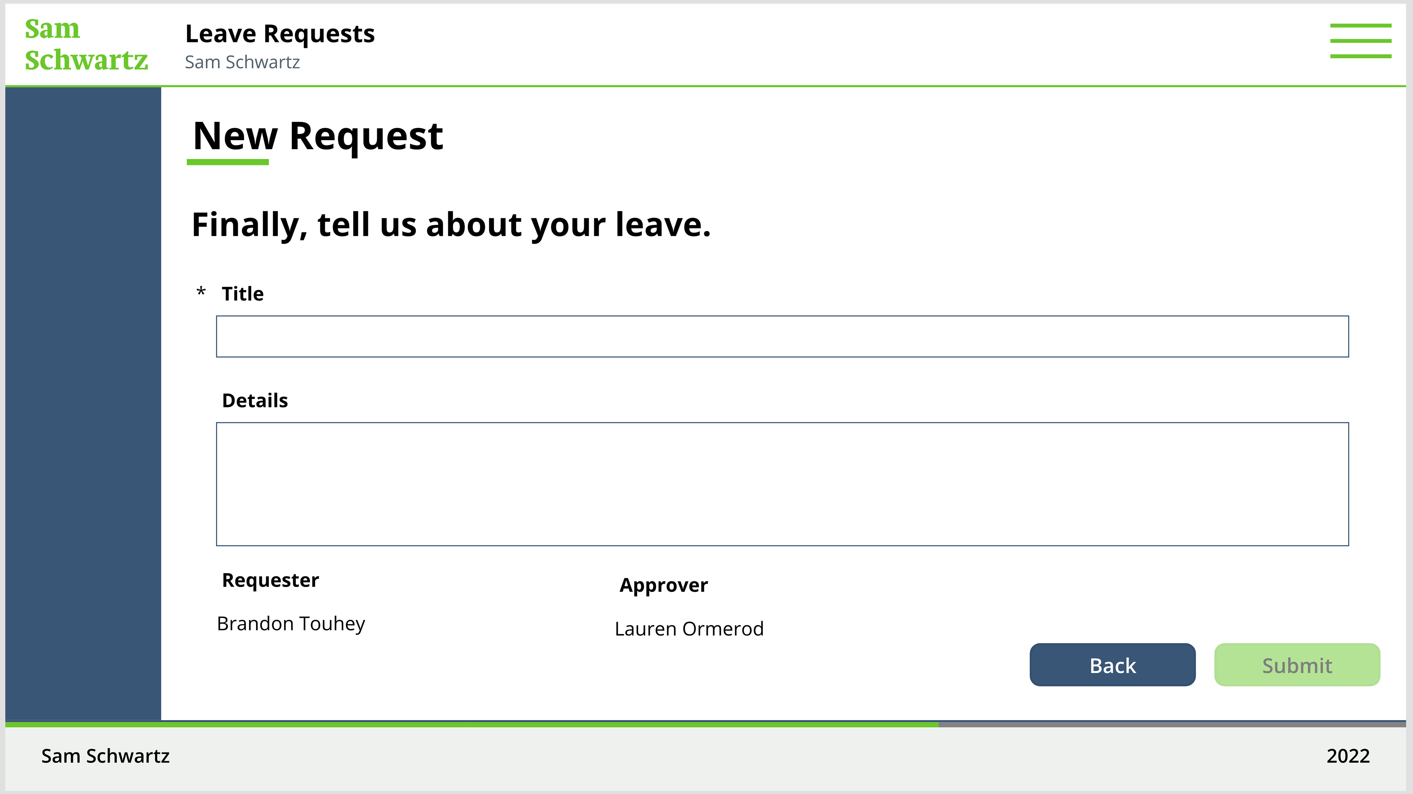Open the hamburger menu
This screenshot has width=1413, height=794.
click(1360, 40)
